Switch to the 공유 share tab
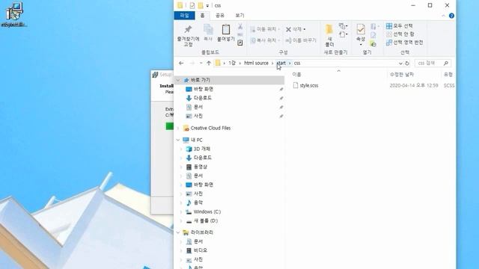Viewport: 479px width, 269px height. click(x=220, y=15)
